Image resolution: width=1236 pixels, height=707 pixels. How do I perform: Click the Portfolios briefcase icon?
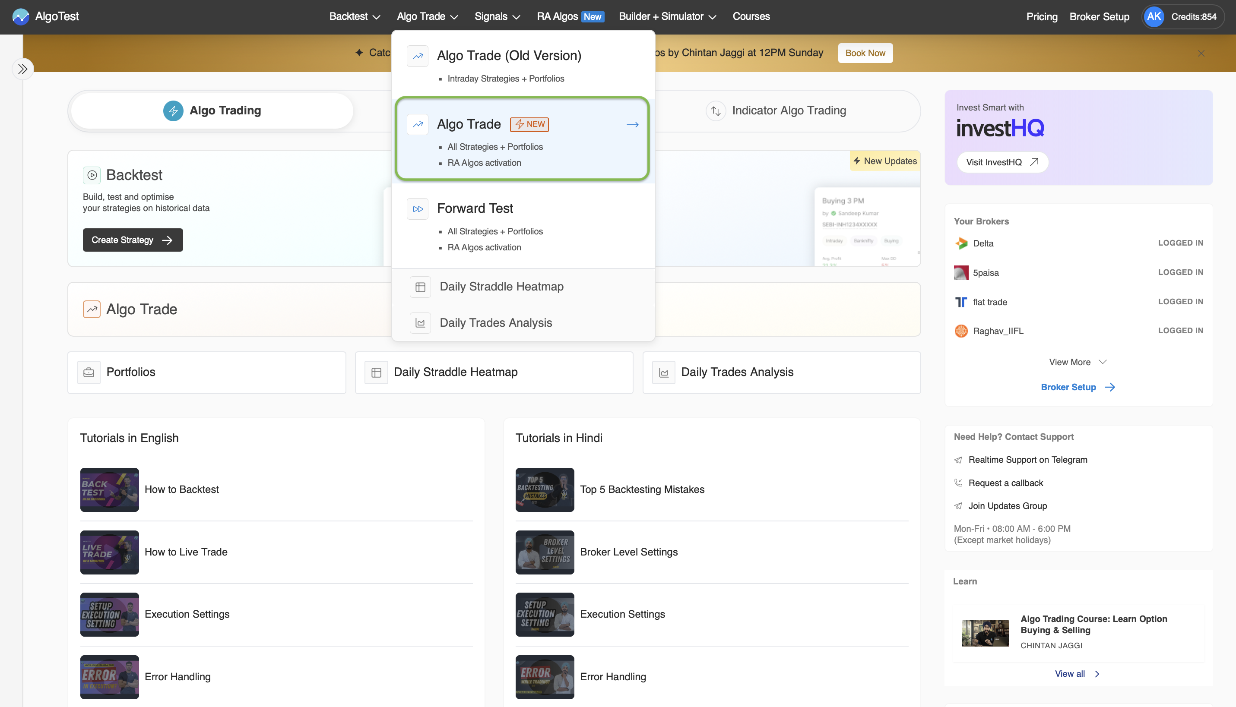pyautogui.click(x=89, y=372)
